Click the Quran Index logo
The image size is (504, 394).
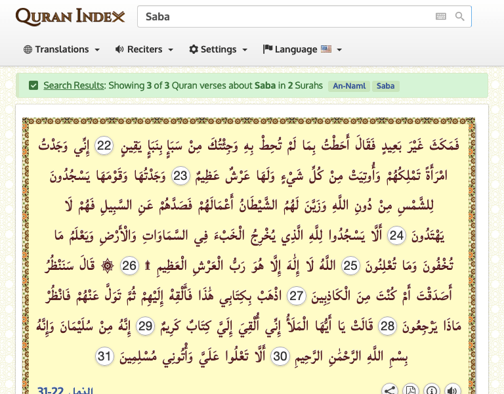coord(70,16)
